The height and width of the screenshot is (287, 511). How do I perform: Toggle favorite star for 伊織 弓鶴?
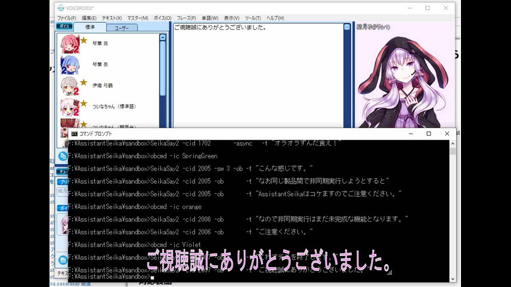[84, 82]
